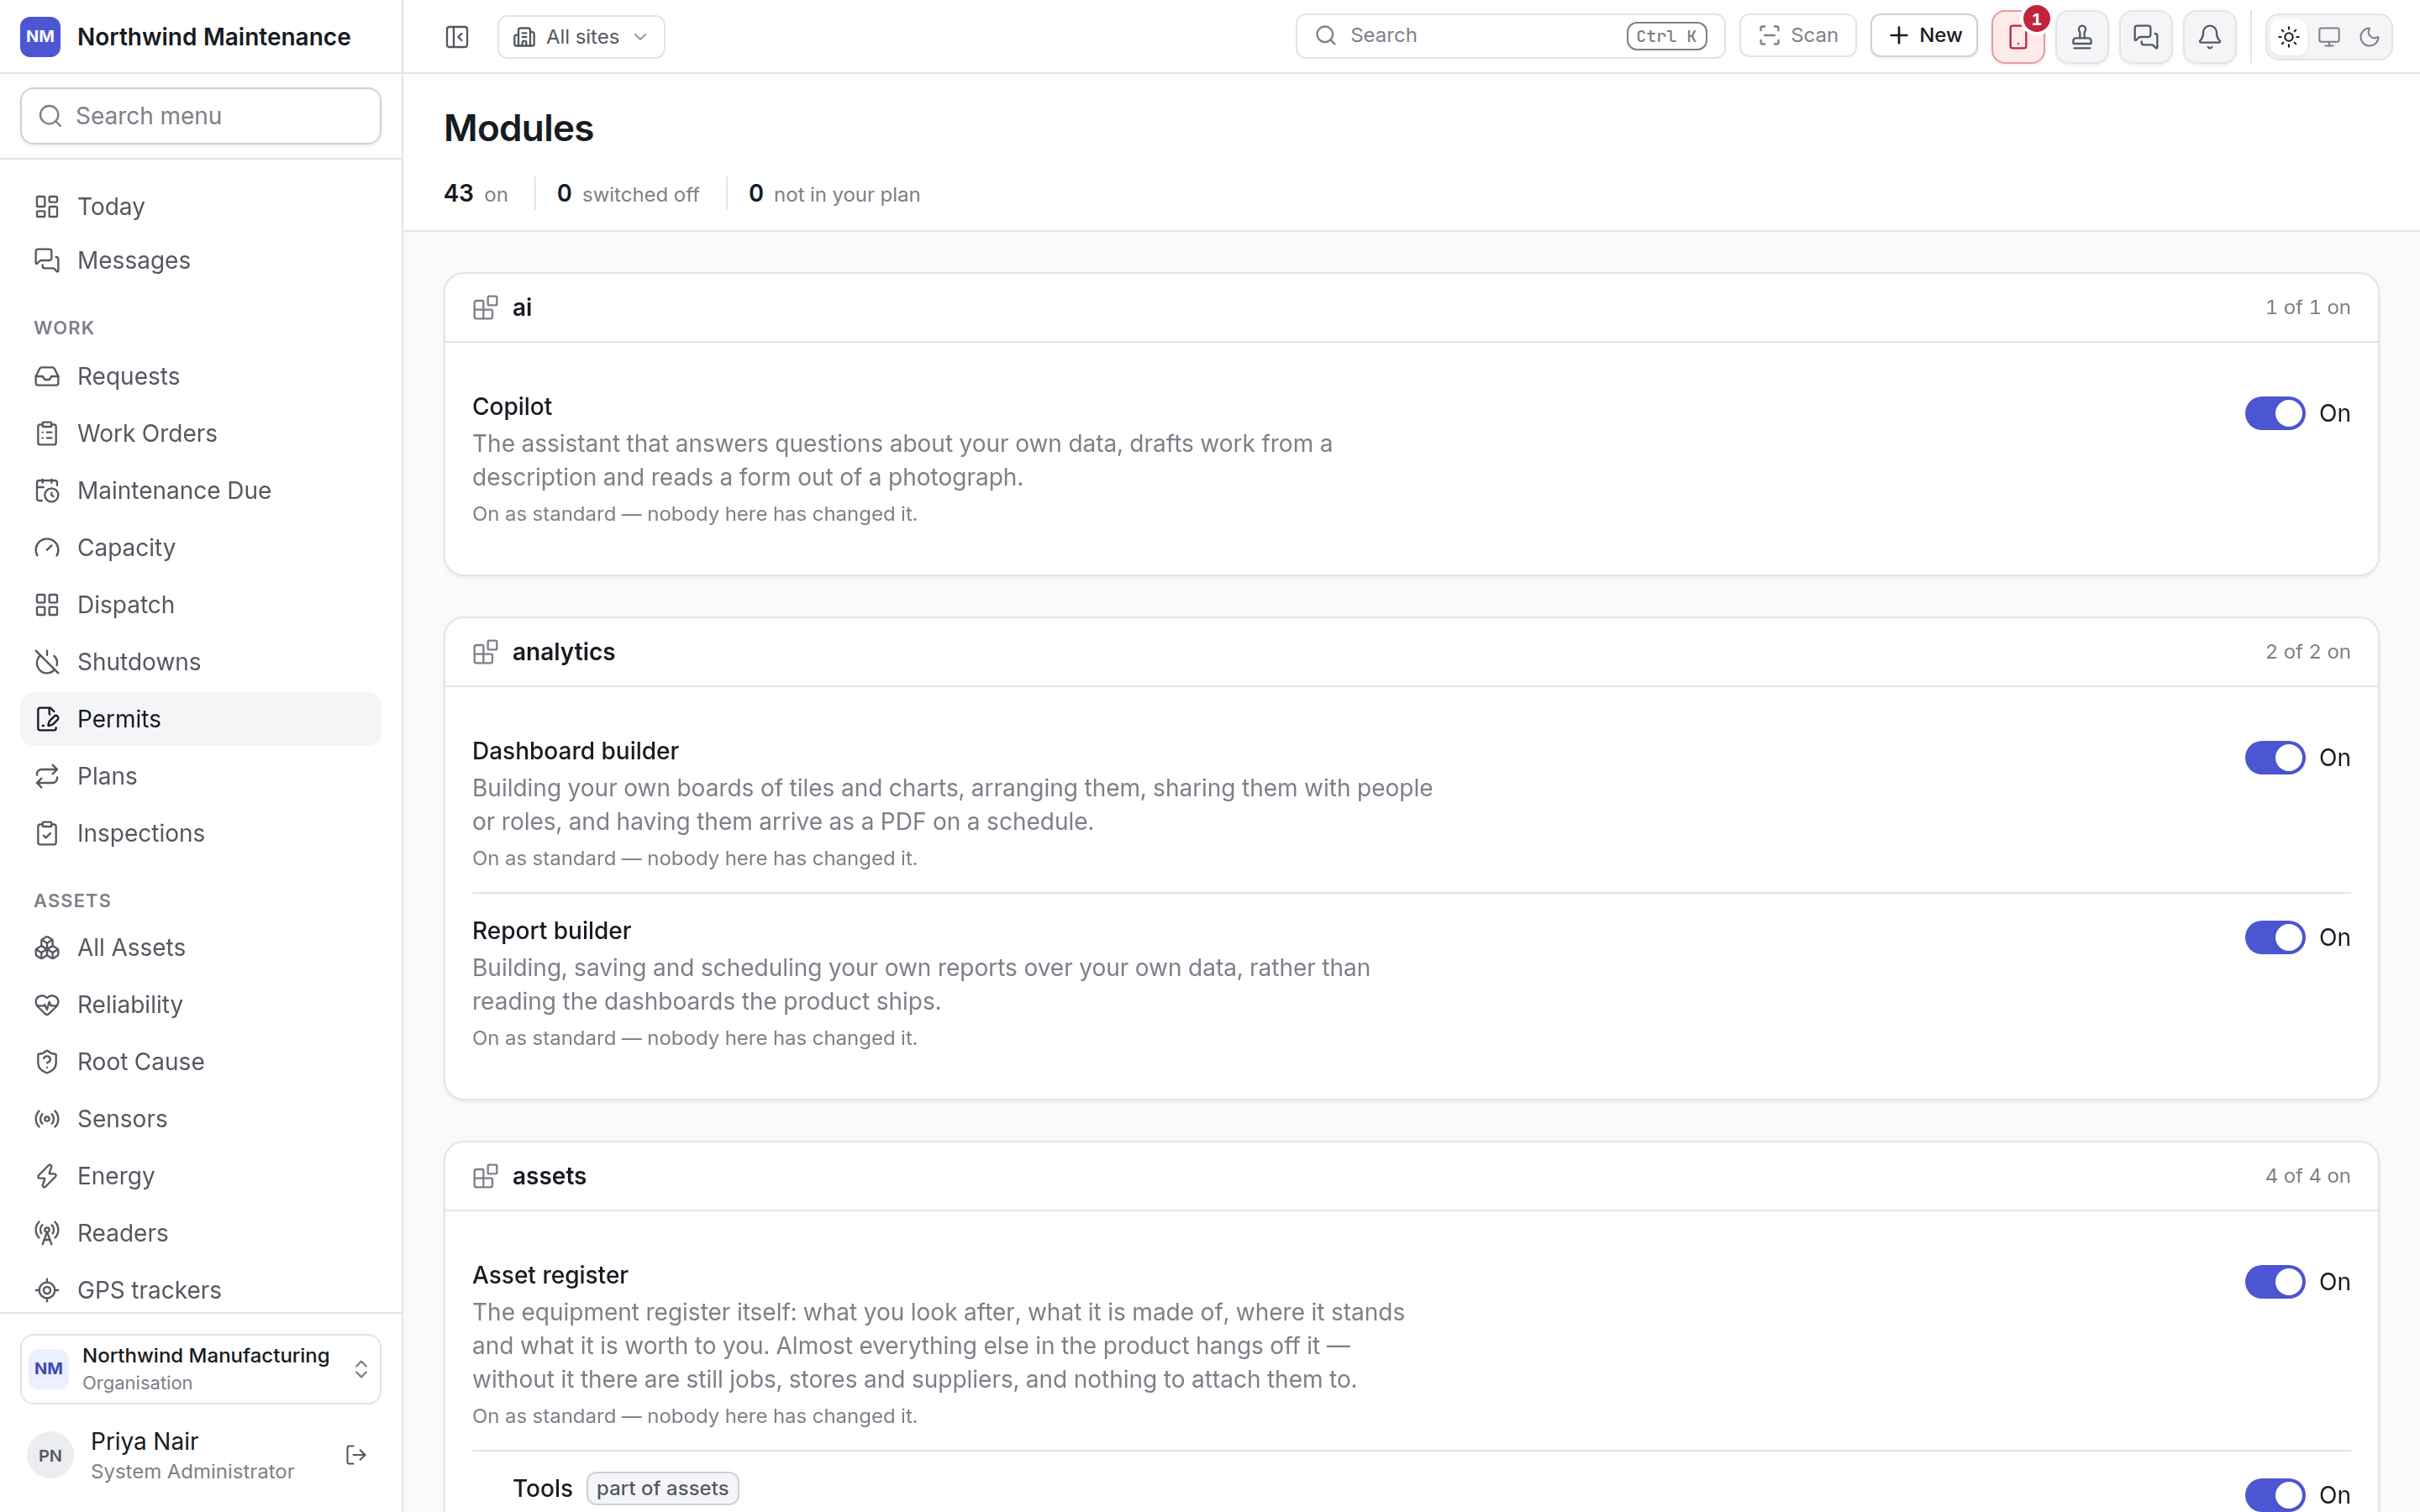Click the "43 on" module count
The width and height of the screenshot is (2420, 1512).
(x=476, y=194)
